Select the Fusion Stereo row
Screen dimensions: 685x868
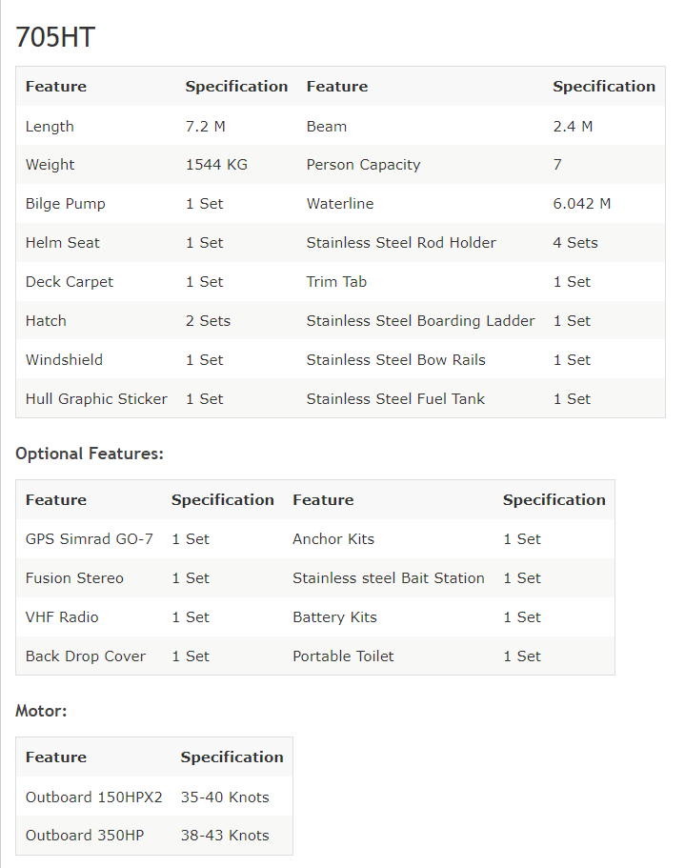(315, 578)
